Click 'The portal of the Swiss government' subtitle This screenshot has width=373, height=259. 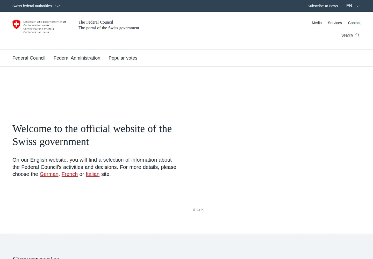(x=109, y=28)
